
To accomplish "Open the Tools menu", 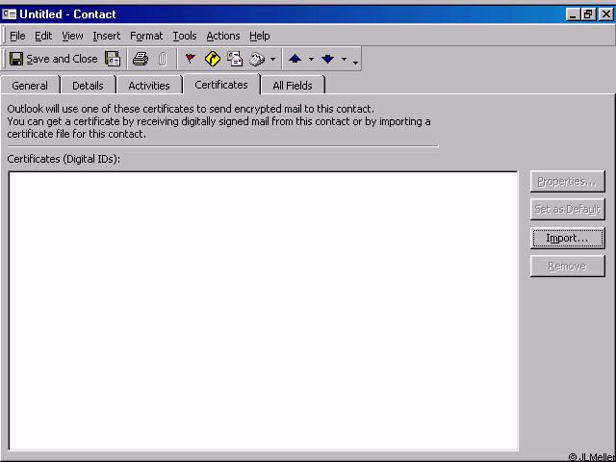I will coord(185,36).
